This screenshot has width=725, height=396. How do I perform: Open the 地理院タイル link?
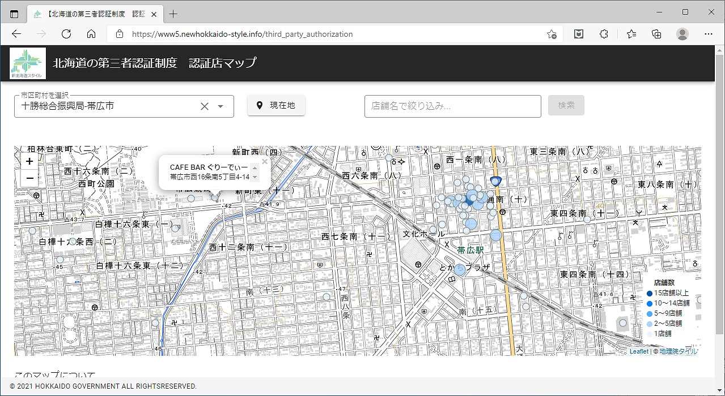pos(679,351)
